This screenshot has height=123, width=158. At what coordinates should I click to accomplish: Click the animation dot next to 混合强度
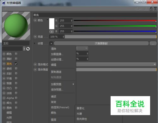tap(35, 70)
